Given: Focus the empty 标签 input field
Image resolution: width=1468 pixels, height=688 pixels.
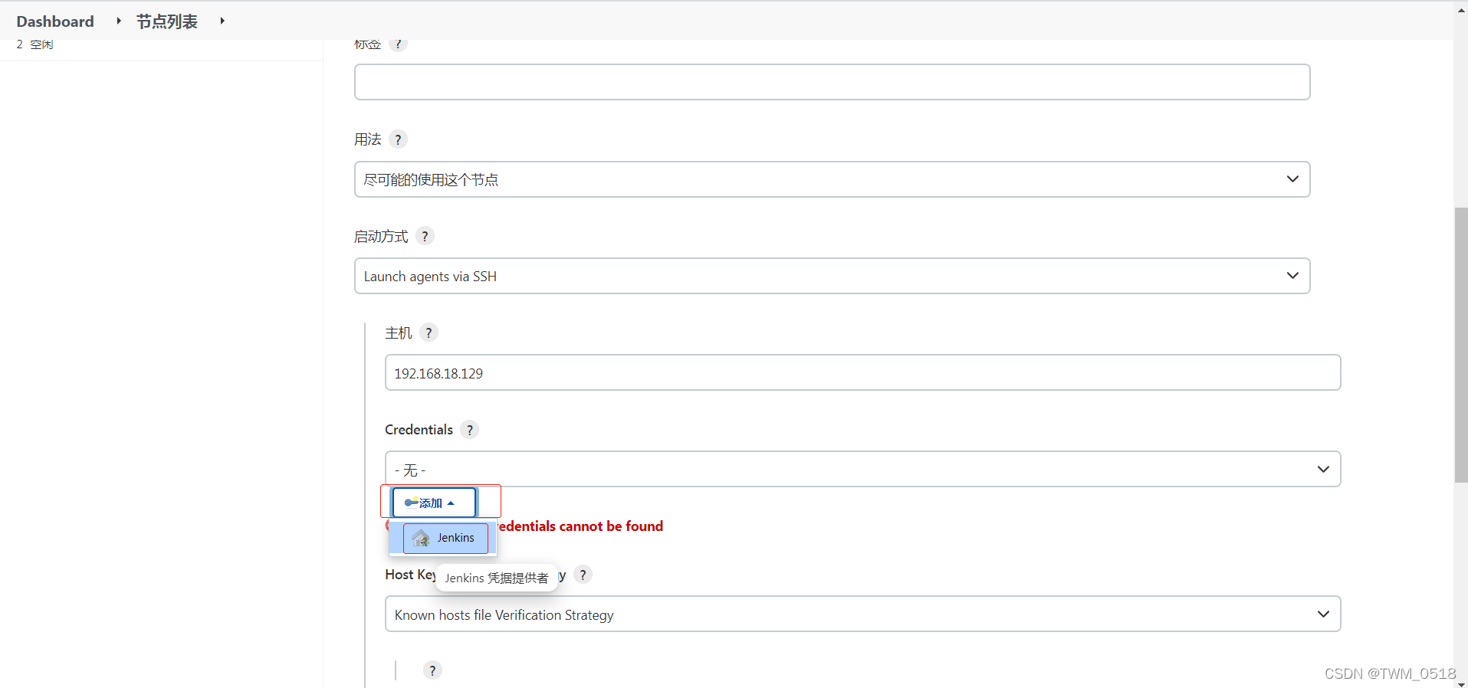Looking at the screenshot, I should 832,82.
